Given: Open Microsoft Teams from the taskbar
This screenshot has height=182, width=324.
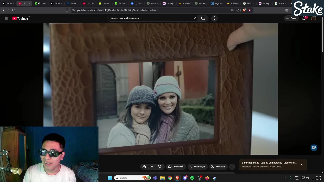Looking at the screenshot, I should tap(155, 178).
